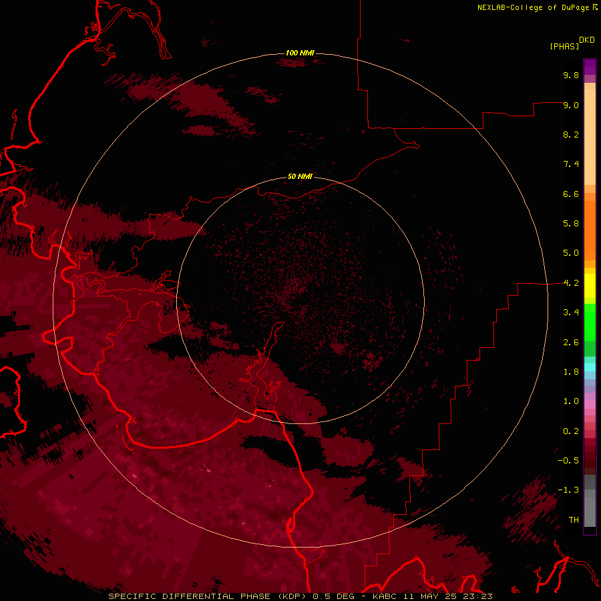Image resolution: width=601 pixels, height=601 pixels.
Task: Click the 5.8 scale value
Action: [571, 224]
